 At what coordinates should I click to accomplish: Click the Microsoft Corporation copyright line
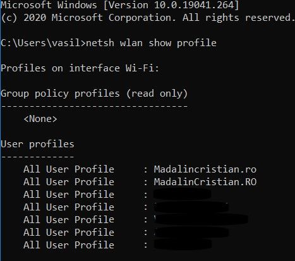pos(147,18)
